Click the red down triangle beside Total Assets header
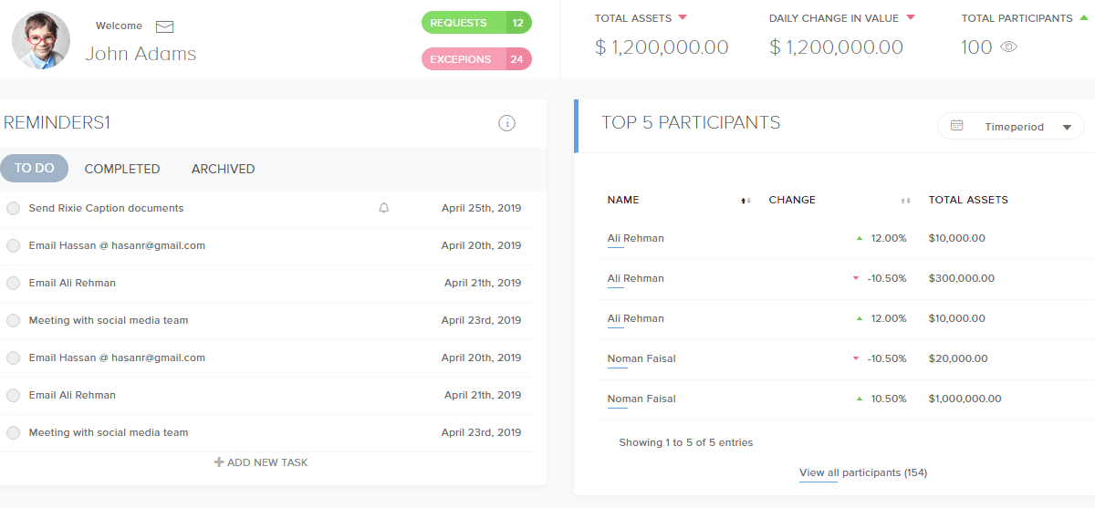 point(683,18)
